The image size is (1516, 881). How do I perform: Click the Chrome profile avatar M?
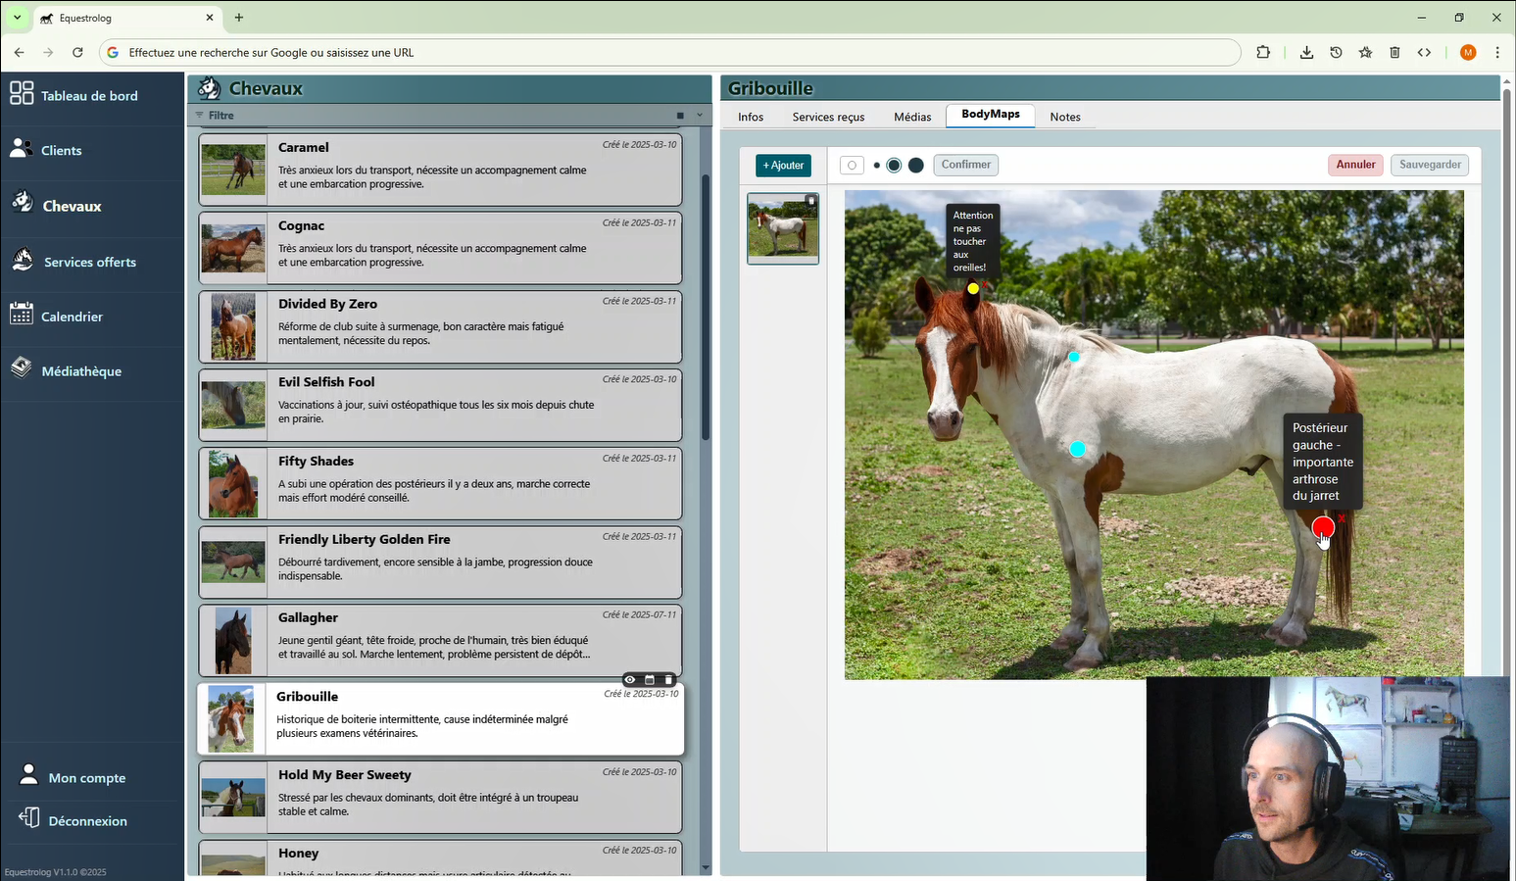(1467, 53)
